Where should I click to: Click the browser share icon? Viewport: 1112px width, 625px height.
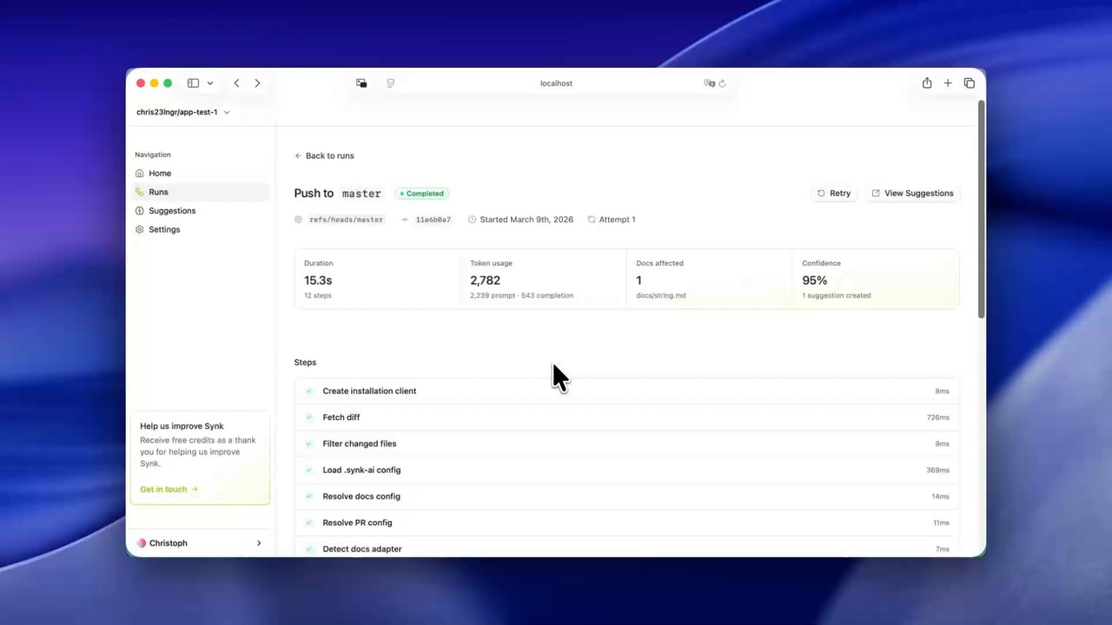pos(927,83)
